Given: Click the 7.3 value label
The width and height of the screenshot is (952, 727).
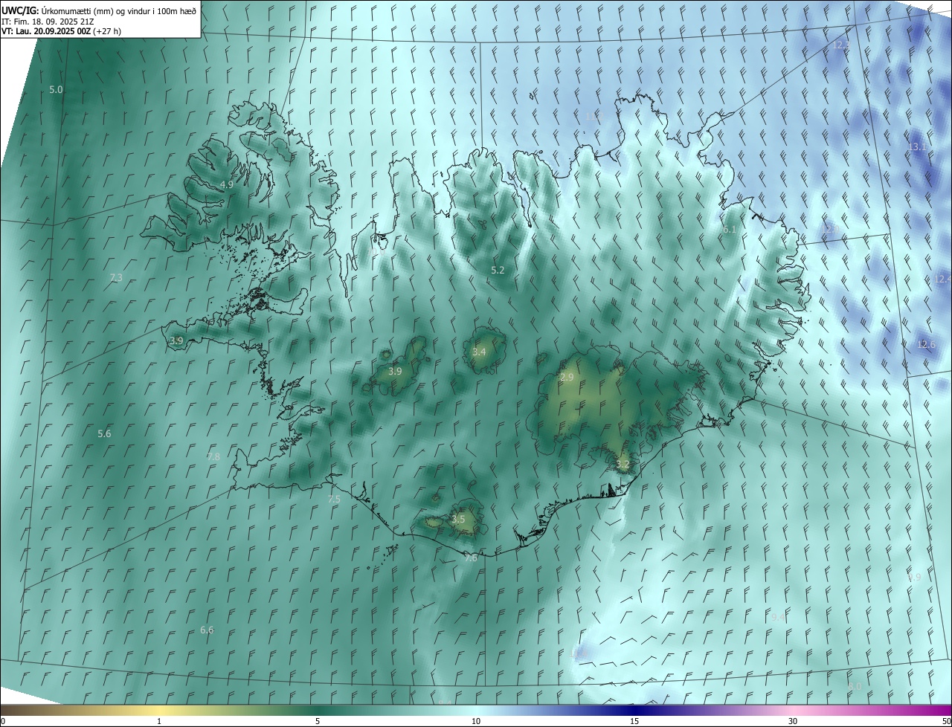Looking at the screenshot, I should click(116, 278).
